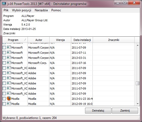Click the list scrollbar down arrow
The height and width of the screenshot is (122, 142).
tap(138, 104)
